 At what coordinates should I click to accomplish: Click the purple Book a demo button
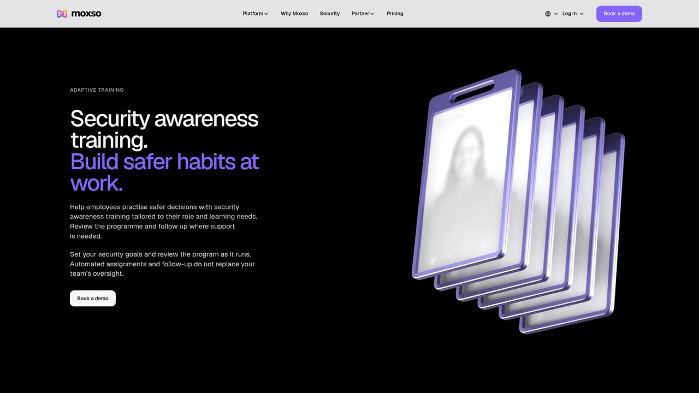tap(619, 14)
